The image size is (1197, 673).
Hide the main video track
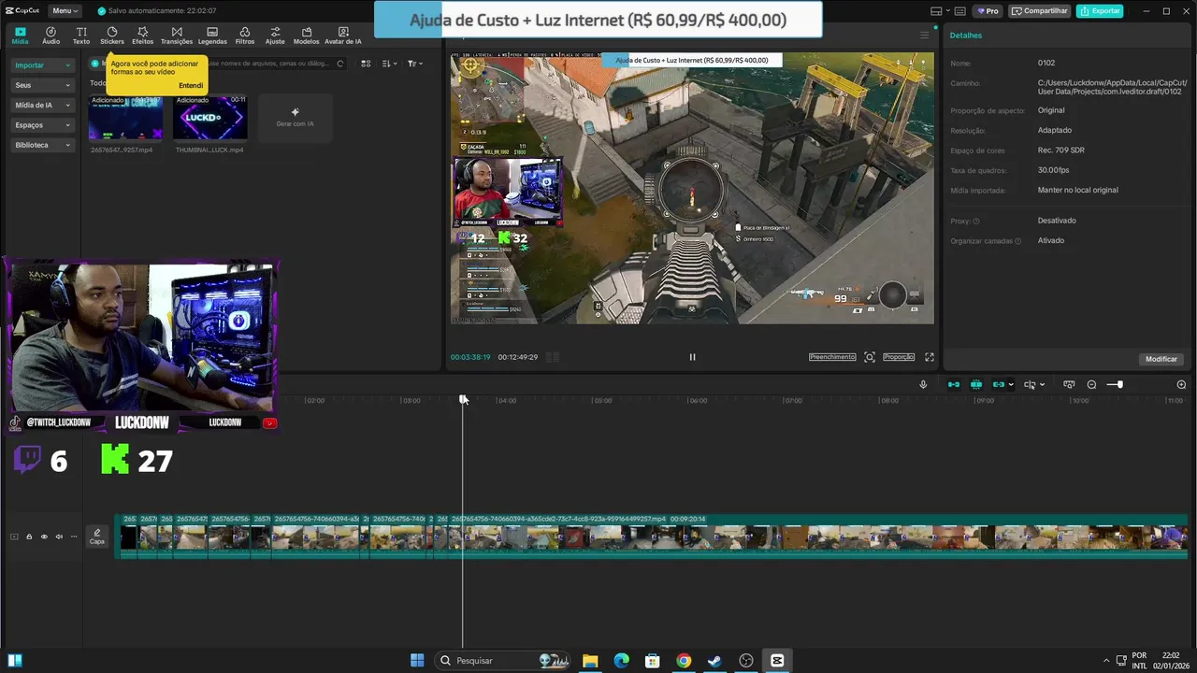click(x=44, y=537)
